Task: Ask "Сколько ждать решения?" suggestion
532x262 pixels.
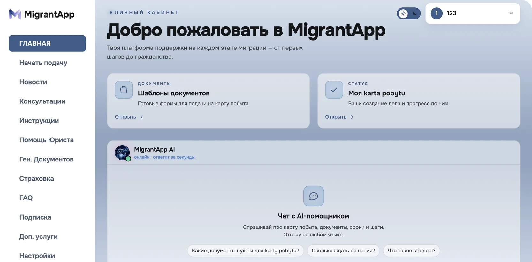Action: click(343, 251)
